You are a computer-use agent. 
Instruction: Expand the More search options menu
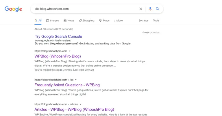(x=119, y=21)
